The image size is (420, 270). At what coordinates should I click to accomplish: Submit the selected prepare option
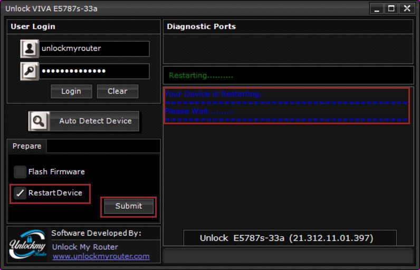pyautogui.click(x=129, y=206)
